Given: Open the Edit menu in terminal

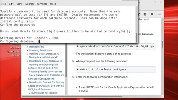Looking at the screenshot, I should click(x=11, y=4).
